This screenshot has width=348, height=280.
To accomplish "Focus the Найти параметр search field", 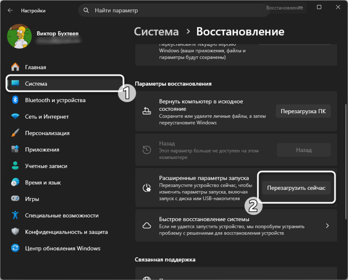I will [x=174, y=10].
